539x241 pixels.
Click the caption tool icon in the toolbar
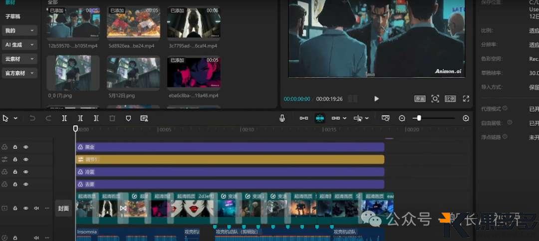click(x=144, y=118)
